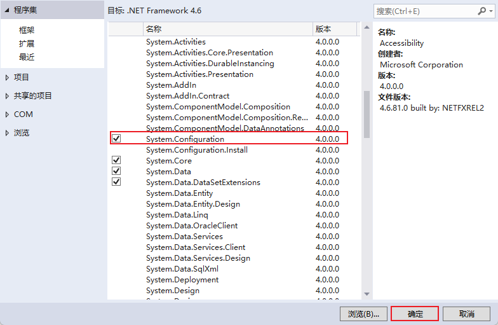Uncheck the System.Core checkbox
498x325 pixels.
click(x=117, y=160)
